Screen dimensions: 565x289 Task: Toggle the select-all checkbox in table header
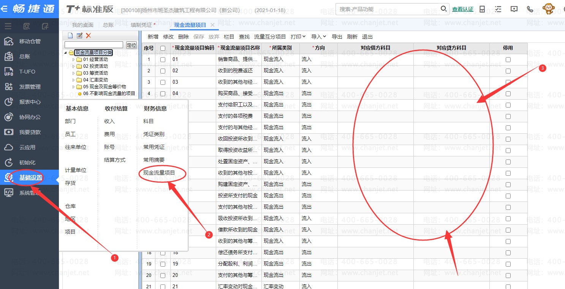163,48
